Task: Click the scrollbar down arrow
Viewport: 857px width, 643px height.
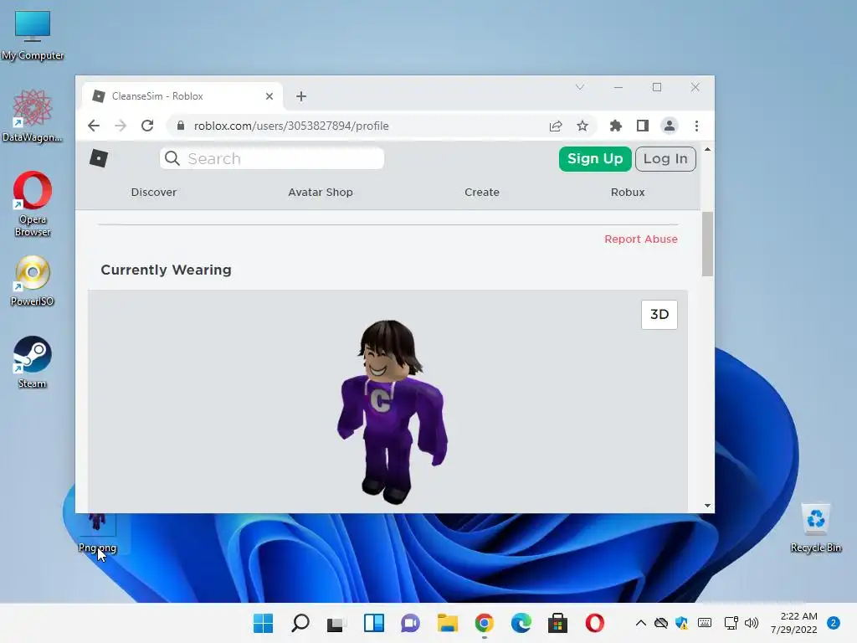Action: point(707,506)
